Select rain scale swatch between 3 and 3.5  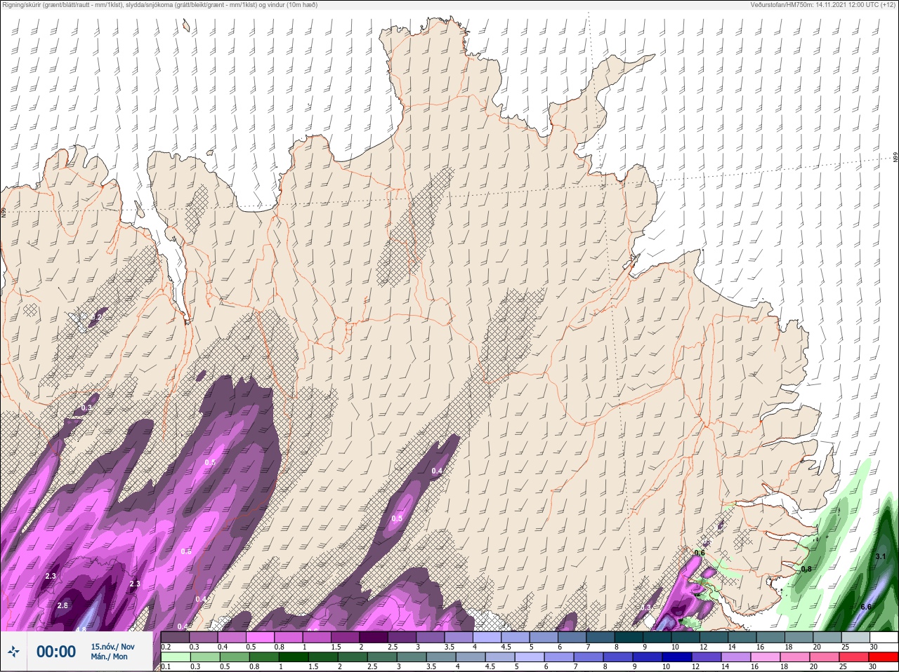pos(412,658)
